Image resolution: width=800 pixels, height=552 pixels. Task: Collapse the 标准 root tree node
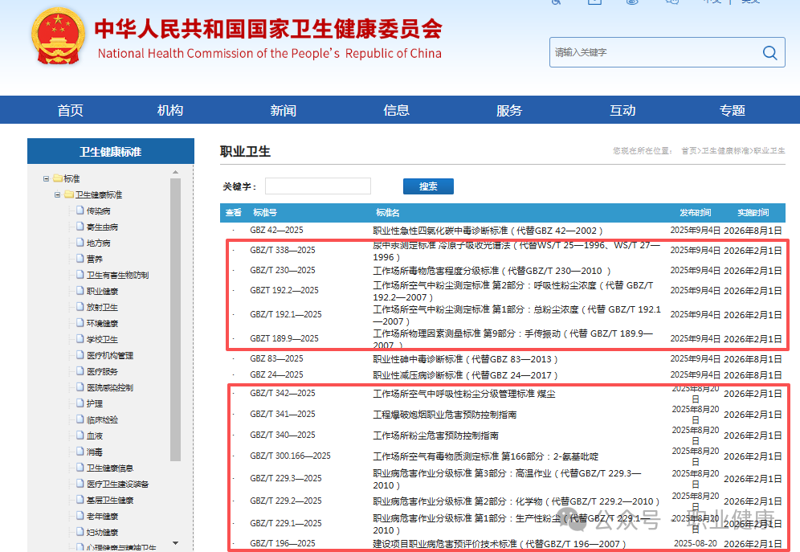47,178
